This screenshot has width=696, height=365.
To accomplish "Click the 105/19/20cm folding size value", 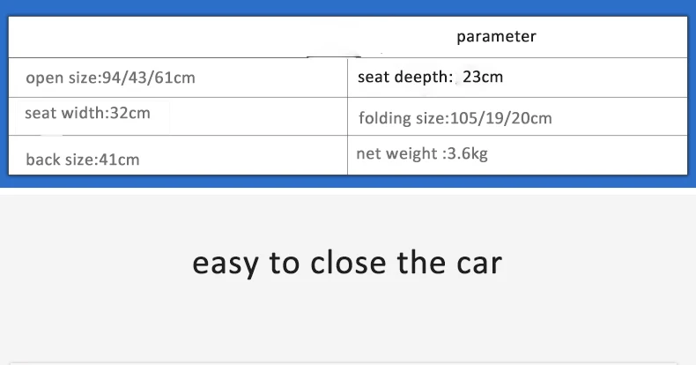I will [501, 118].
